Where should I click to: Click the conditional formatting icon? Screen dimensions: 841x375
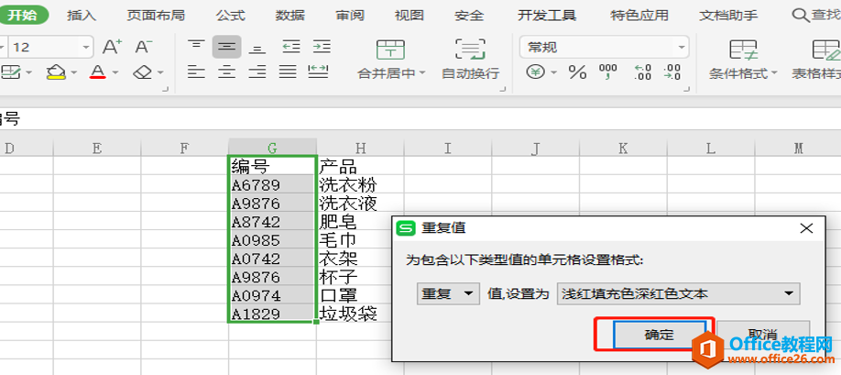743,50
